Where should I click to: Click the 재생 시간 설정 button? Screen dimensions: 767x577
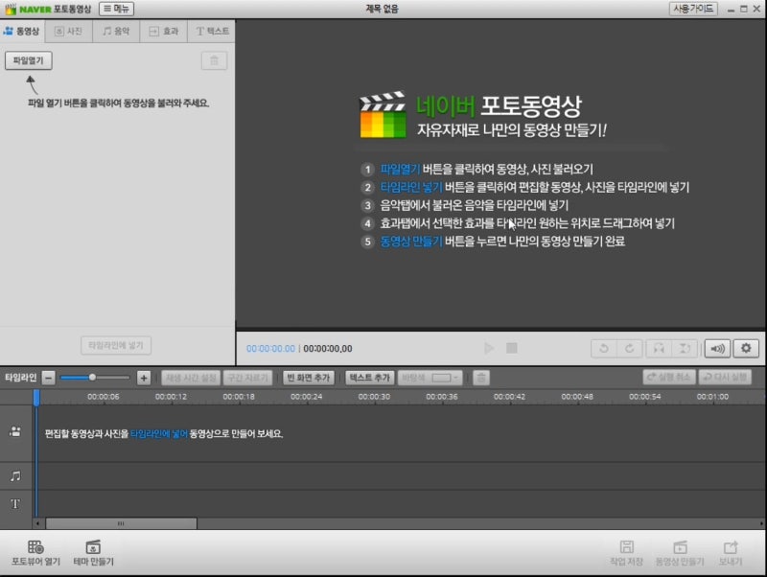pyautogui.click(x=191, y=378)
